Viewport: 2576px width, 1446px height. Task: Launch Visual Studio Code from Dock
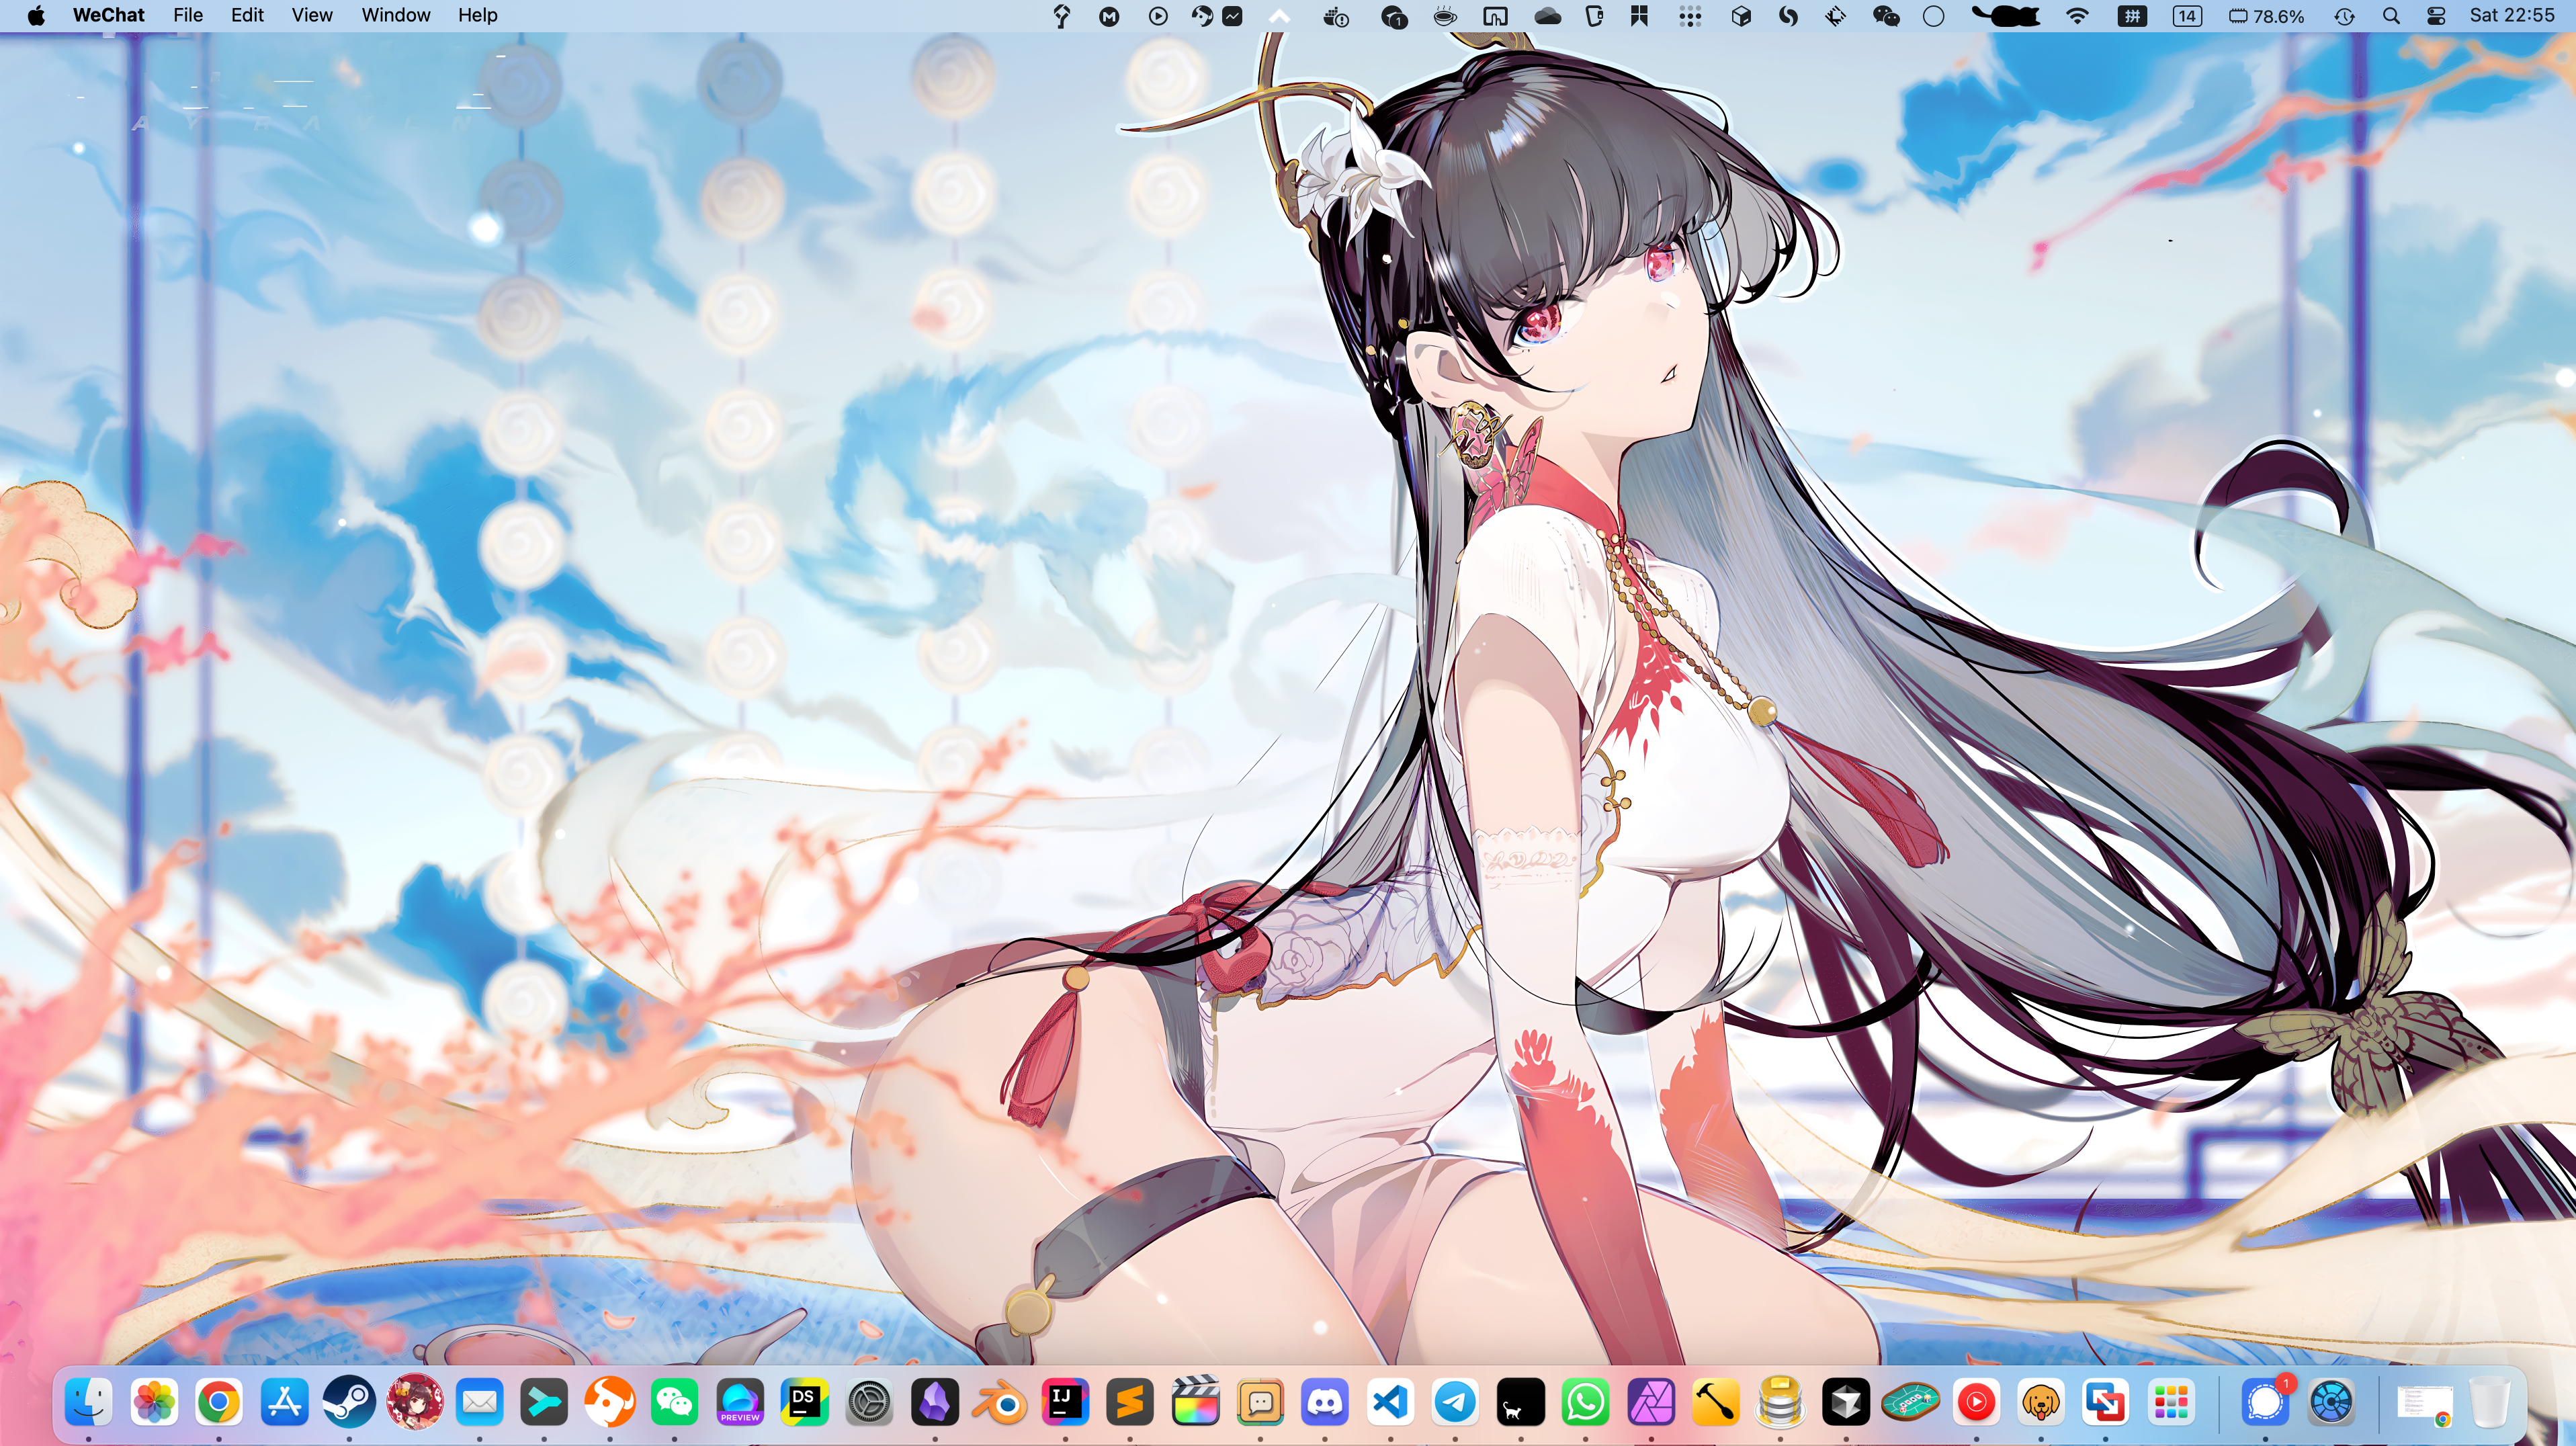(1390, 1402)
